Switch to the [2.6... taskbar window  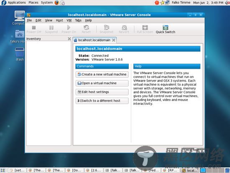click(94, 170)
